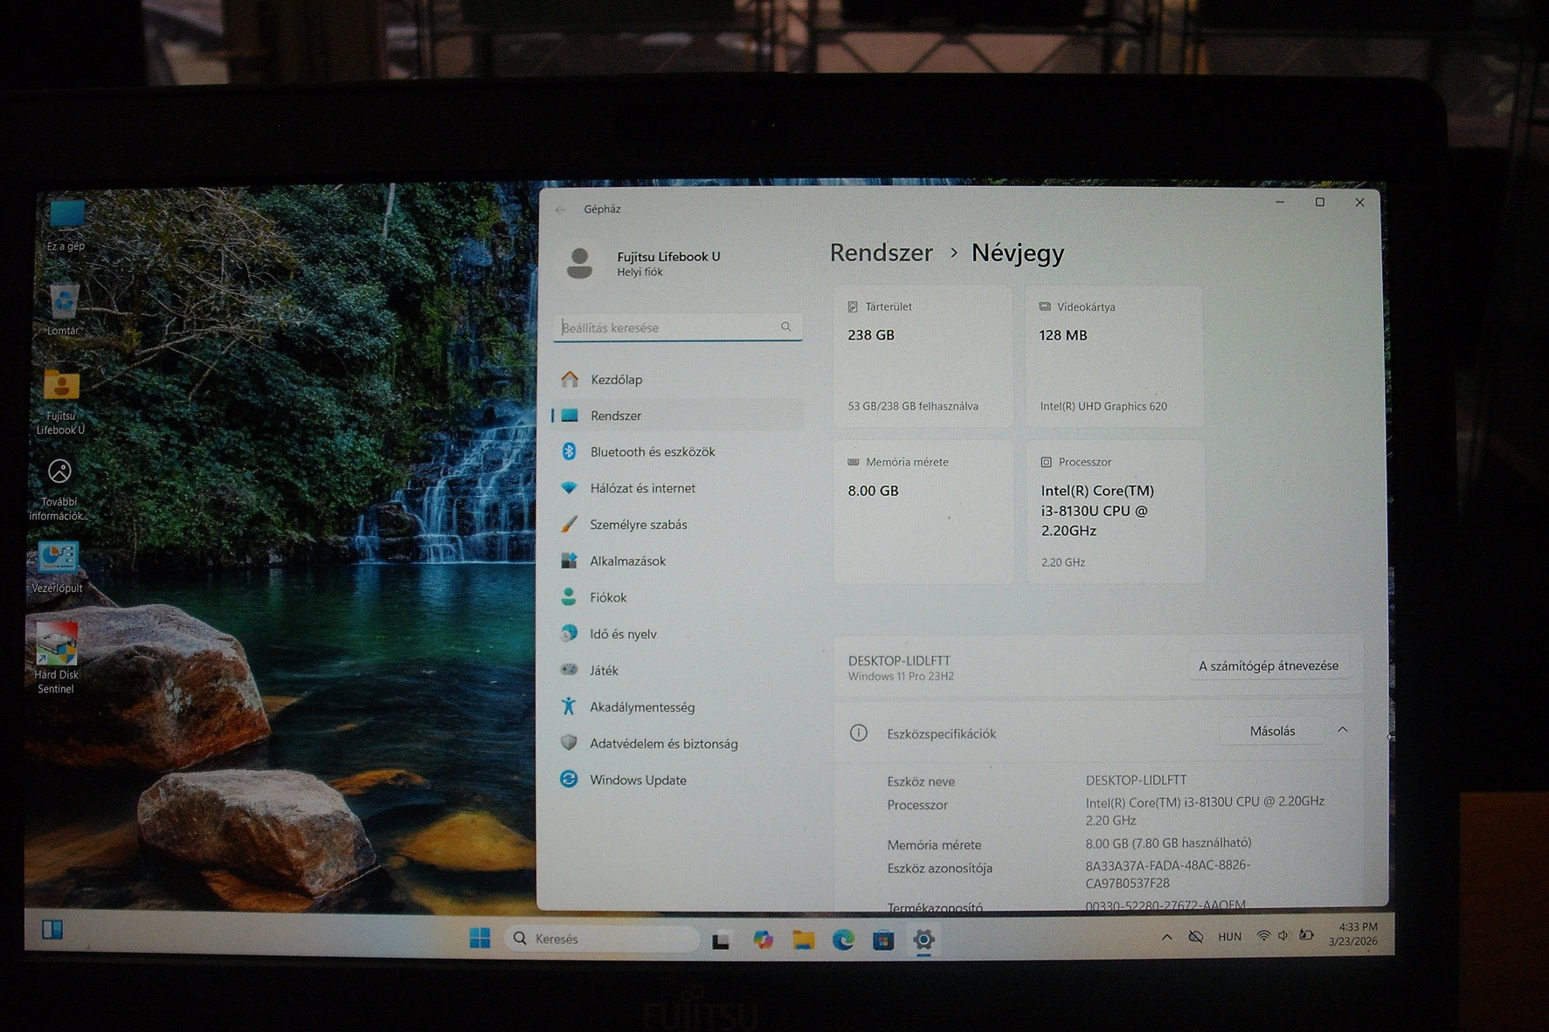This screenshot has height=1032, width=1549.
Task: Go back using the Gépház back arrow
Action: pos(561,210)
